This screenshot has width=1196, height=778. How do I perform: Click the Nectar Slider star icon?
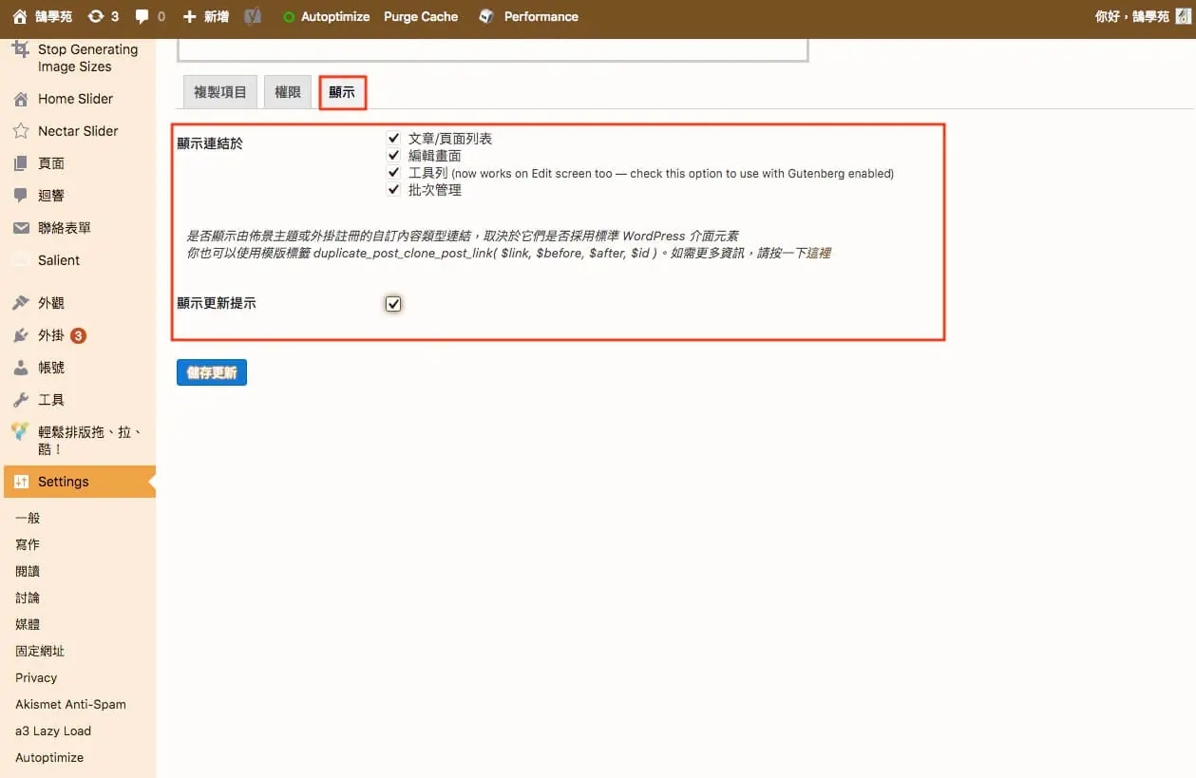tap(21, 131)
